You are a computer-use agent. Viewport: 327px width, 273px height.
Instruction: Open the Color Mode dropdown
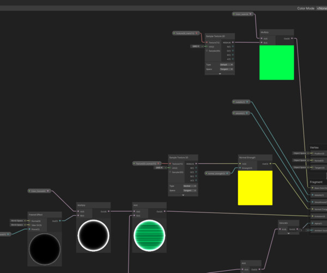[x=322, y=8]
